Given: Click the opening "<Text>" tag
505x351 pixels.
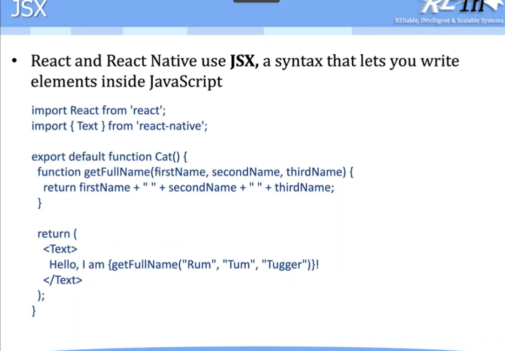Looking at the screenshot, I should tap(60, 249).
